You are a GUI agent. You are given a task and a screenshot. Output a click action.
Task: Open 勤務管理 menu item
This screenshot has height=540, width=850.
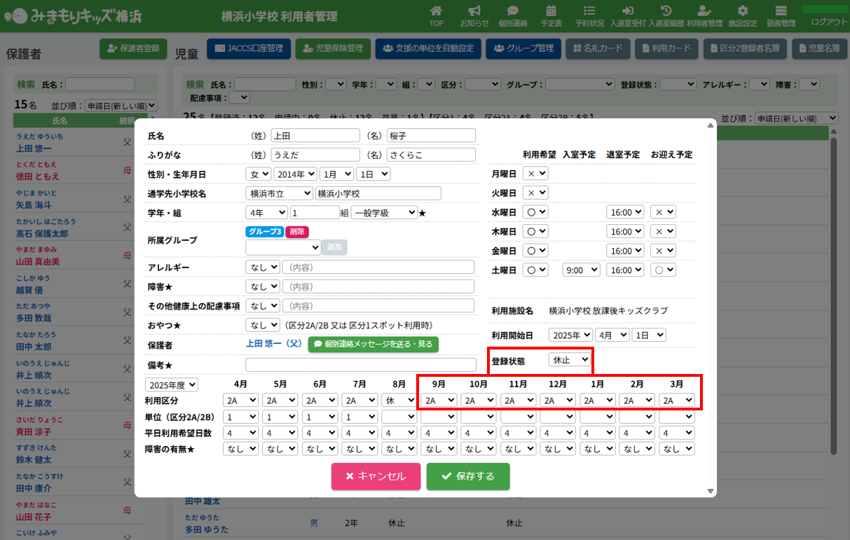click(x=781, y=15)
